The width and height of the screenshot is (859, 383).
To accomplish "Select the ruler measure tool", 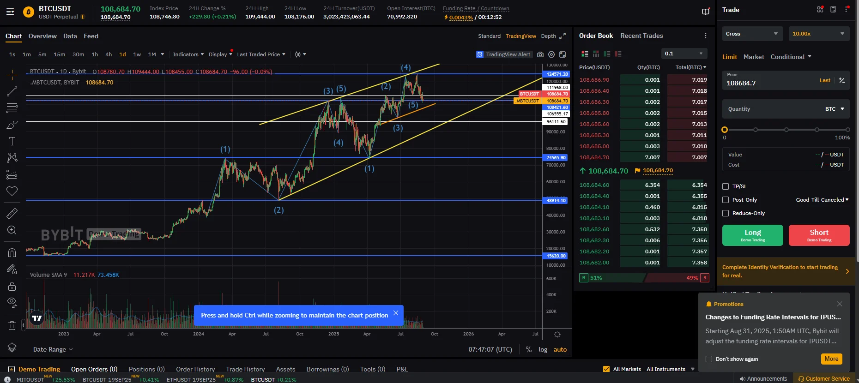I will pyautogui.click(x=12, y=213).
